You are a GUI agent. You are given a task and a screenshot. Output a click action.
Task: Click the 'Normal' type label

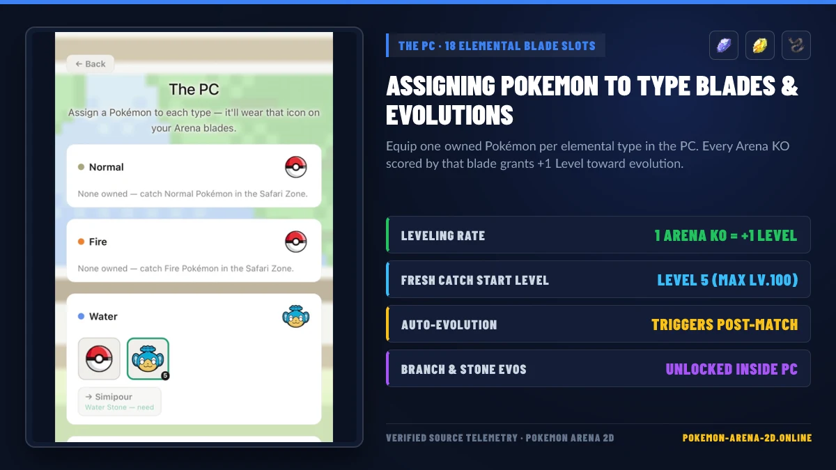[x=107, y=167]
